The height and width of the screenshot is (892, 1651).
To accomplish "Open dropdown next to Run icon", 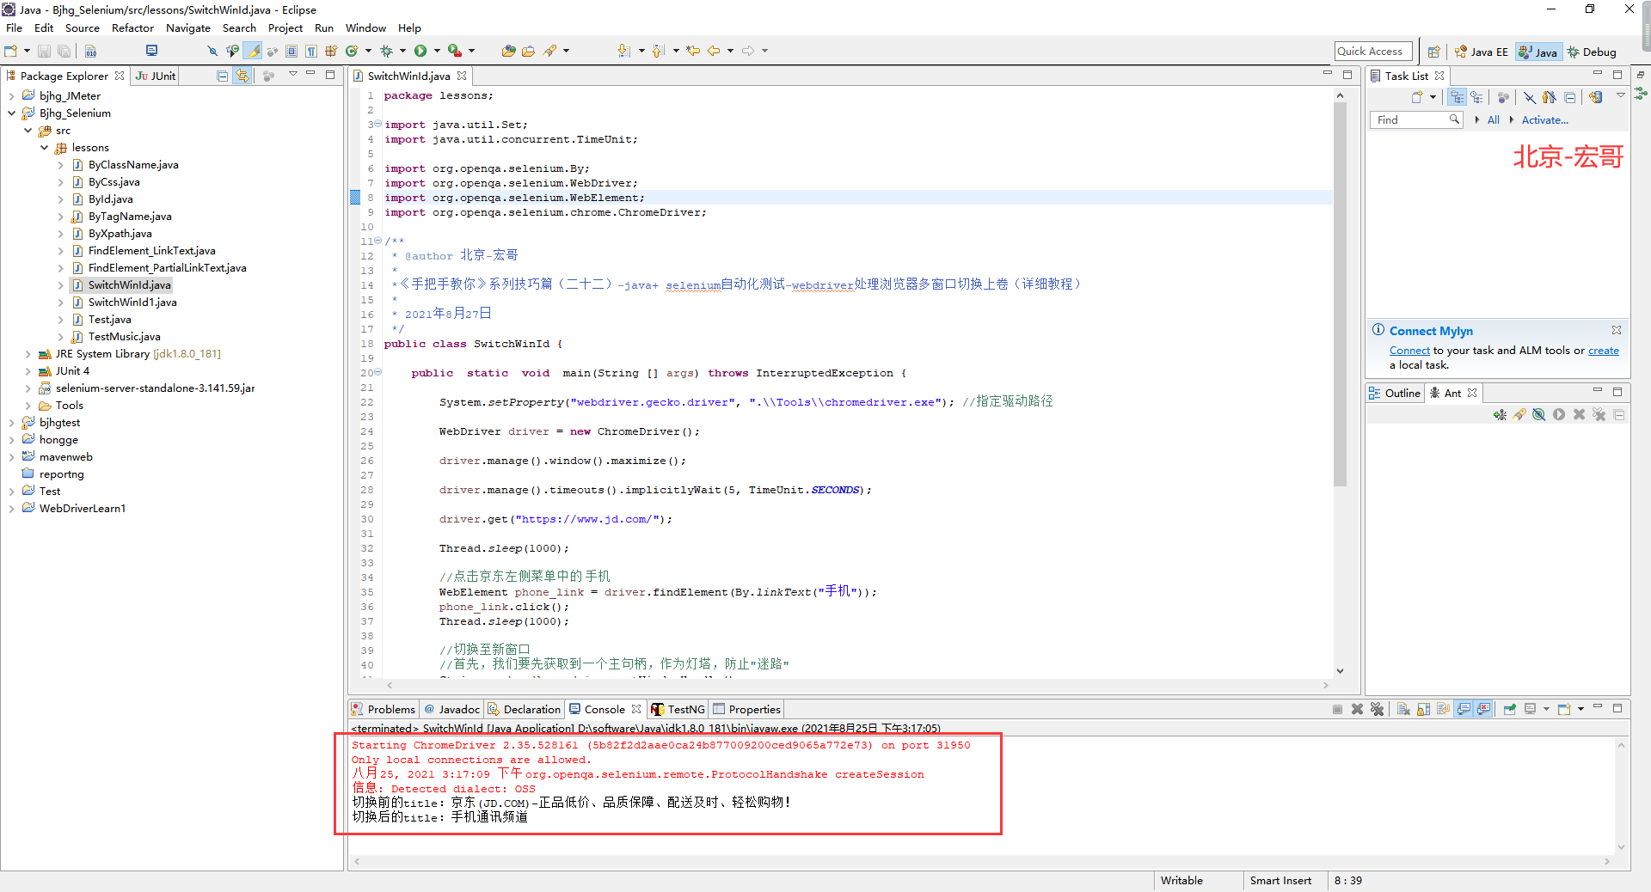I will tap(437, 51).
